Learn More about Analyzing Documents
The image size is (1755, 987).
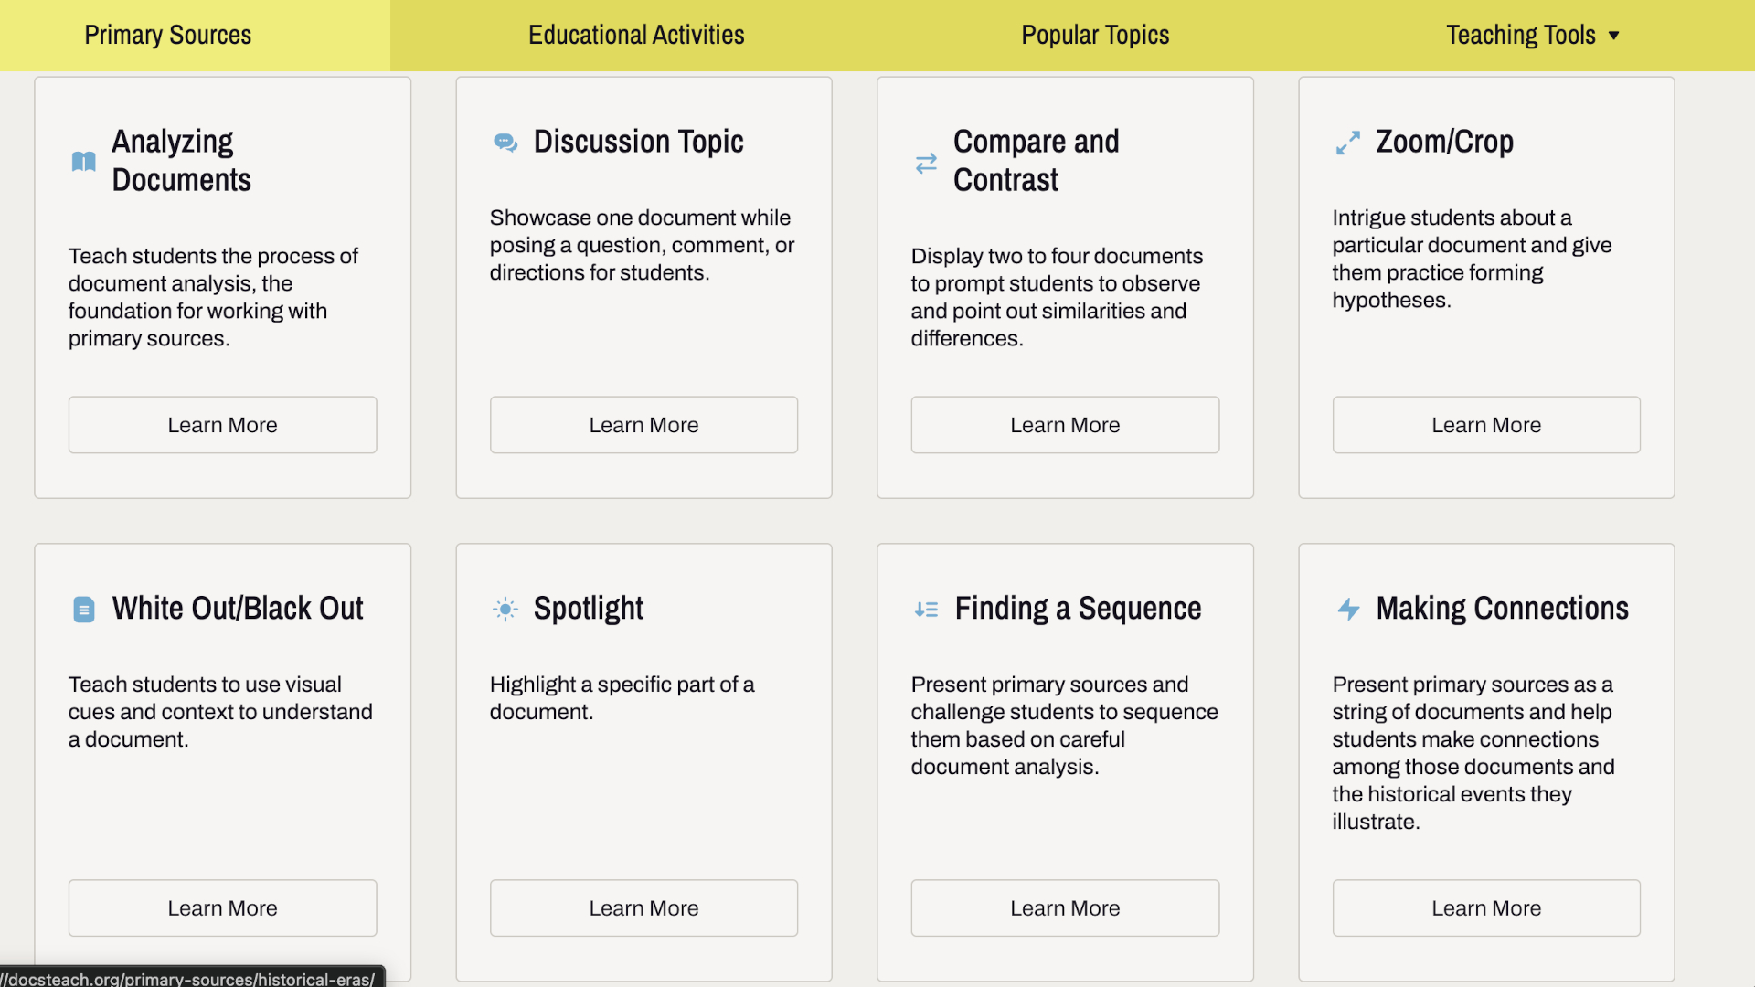tap(222, 425)
